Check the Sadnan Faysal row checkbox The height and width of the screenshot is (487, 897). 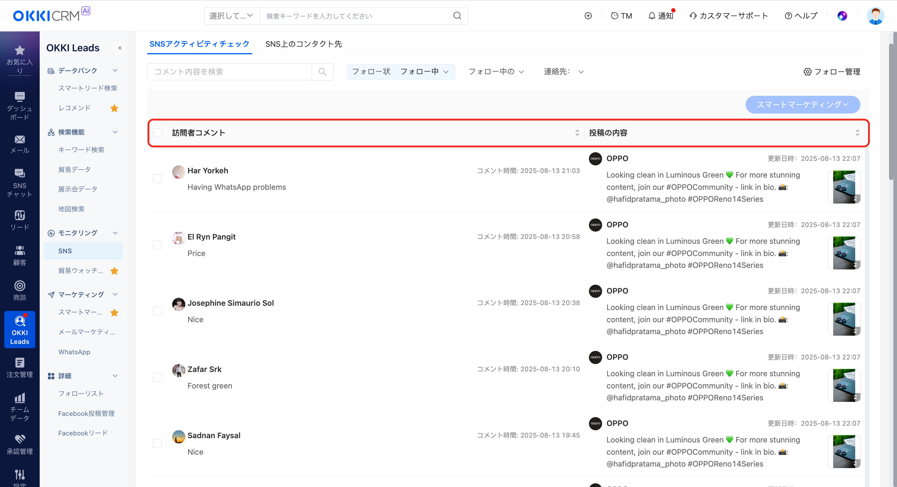click(x=158, y=443)
